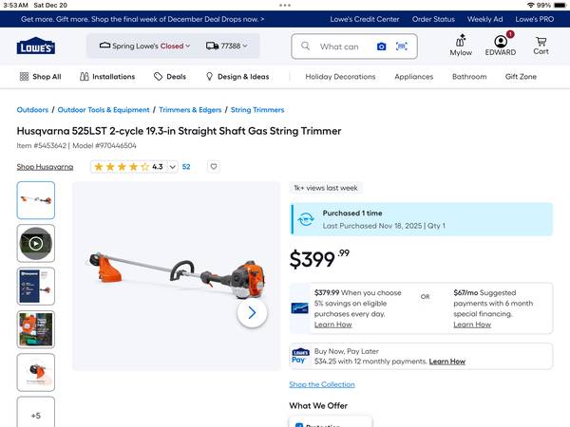570x427 pixels.
Task: Tap the barcode scan icon
Action: click(x=401, y=46)
